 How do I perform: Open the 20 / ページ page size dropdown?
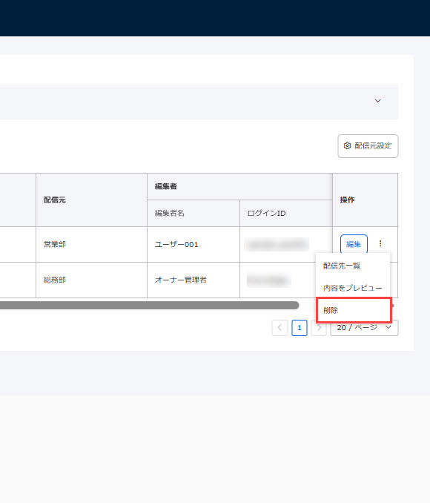(x=364, y=327)
